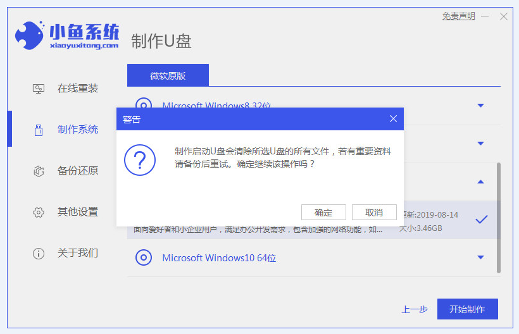Viewport: 519px width, 334px height.
Task: Close the 警告 dialog with the X
Action: pos(393,119)
